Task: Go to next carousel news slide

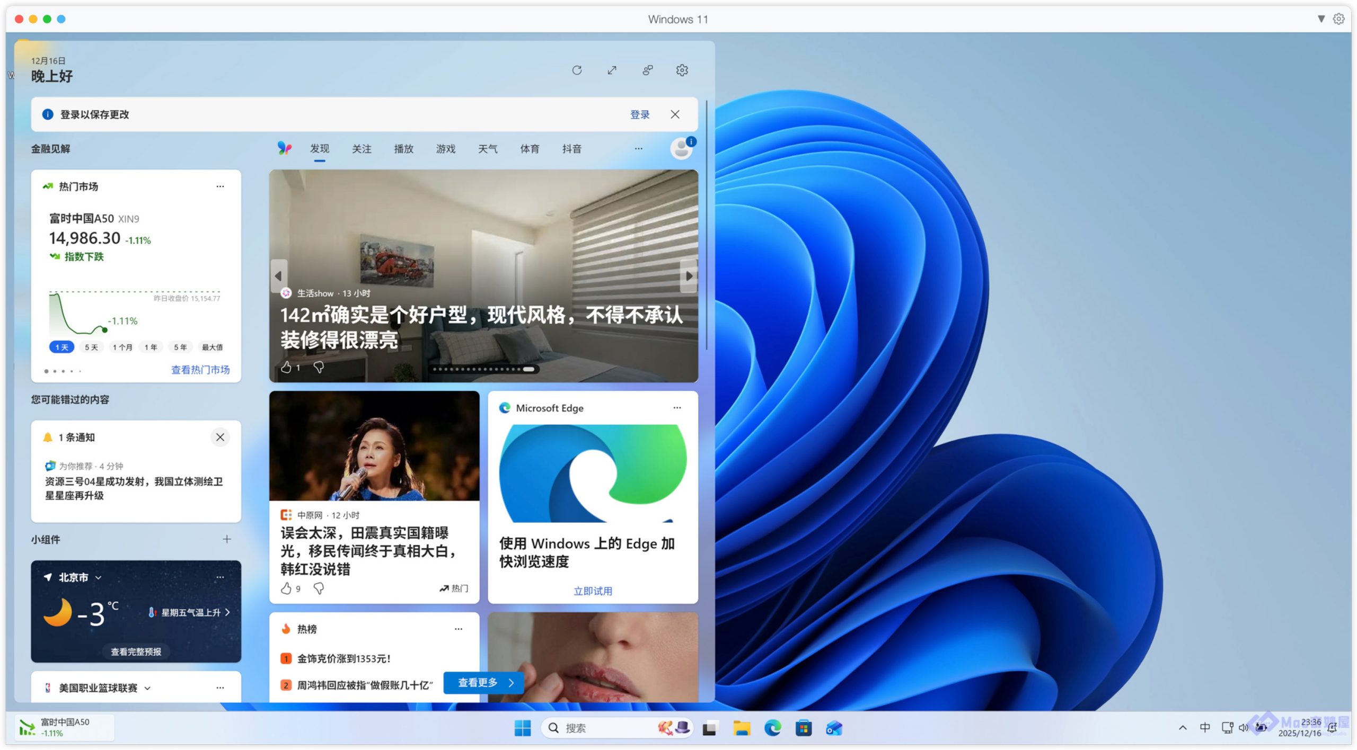Action: 688,276
